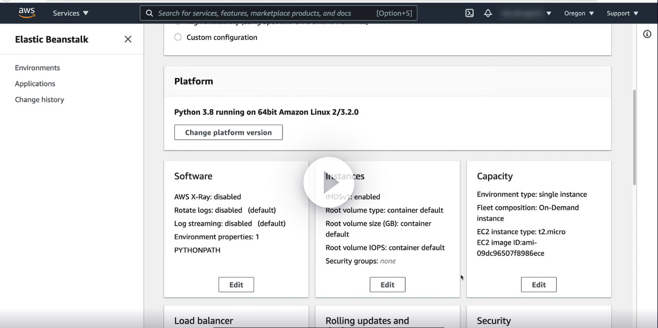Click the Change platform version button
The height and width of the screenshot is (328, 658).
click(x=229, y=132)
